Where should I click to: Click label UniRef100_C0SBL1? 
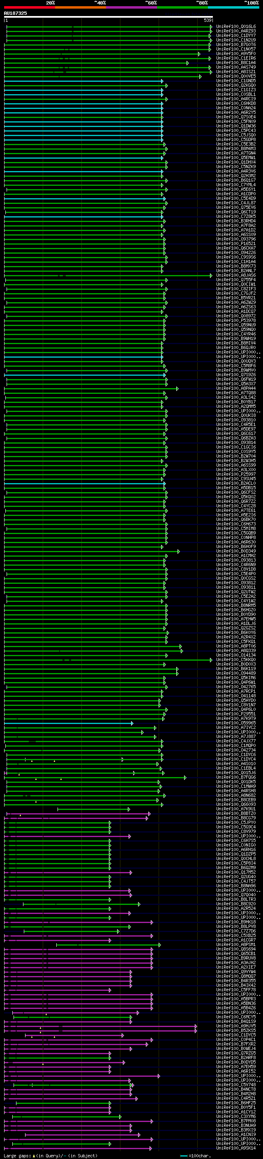click(236, 95)
